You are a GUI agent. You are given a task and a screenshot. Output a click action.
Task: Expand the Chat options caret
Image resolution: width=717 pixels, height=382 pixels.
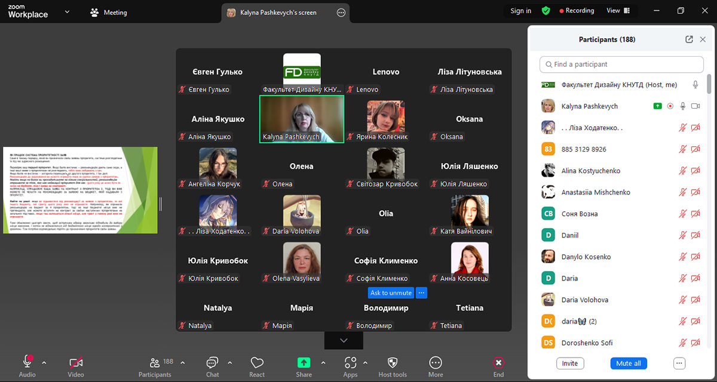(230, 362)
